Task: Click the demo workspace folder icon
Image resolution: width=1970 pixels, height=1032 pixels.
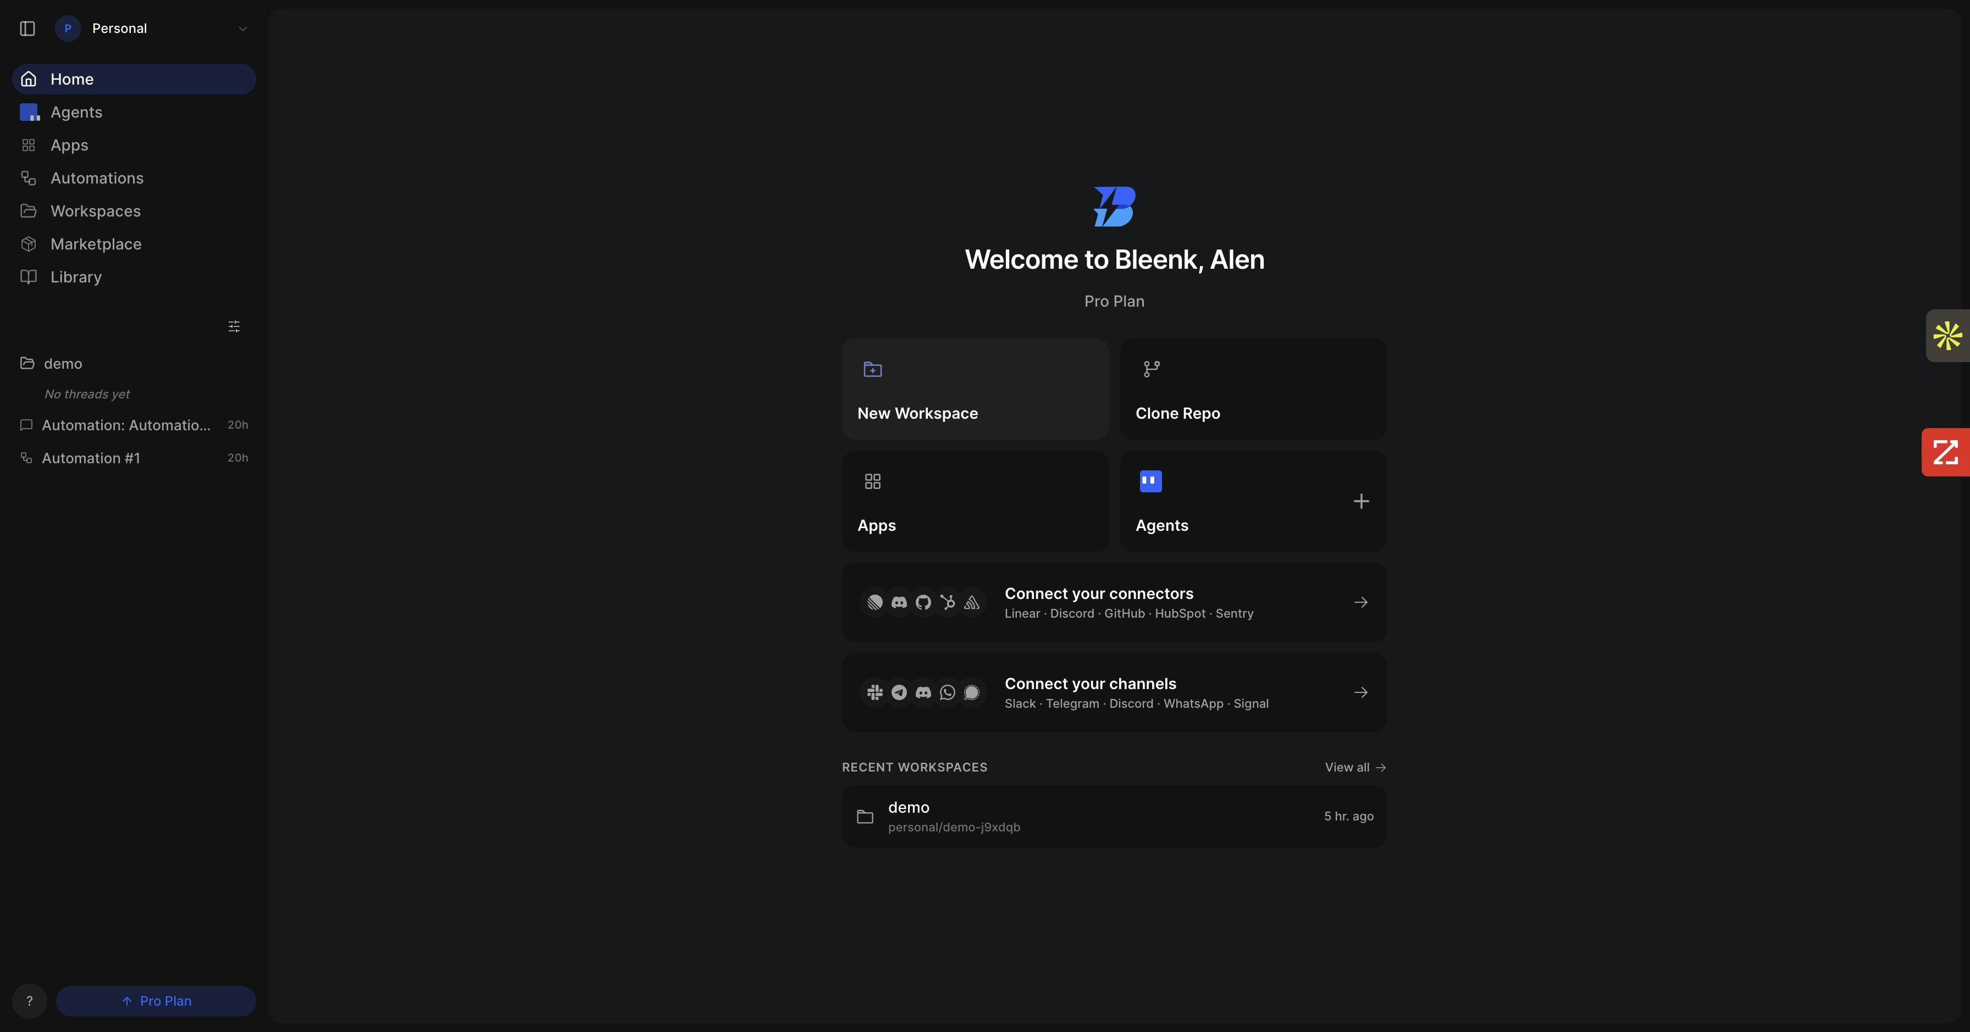Action: click(x=865, y=817)
